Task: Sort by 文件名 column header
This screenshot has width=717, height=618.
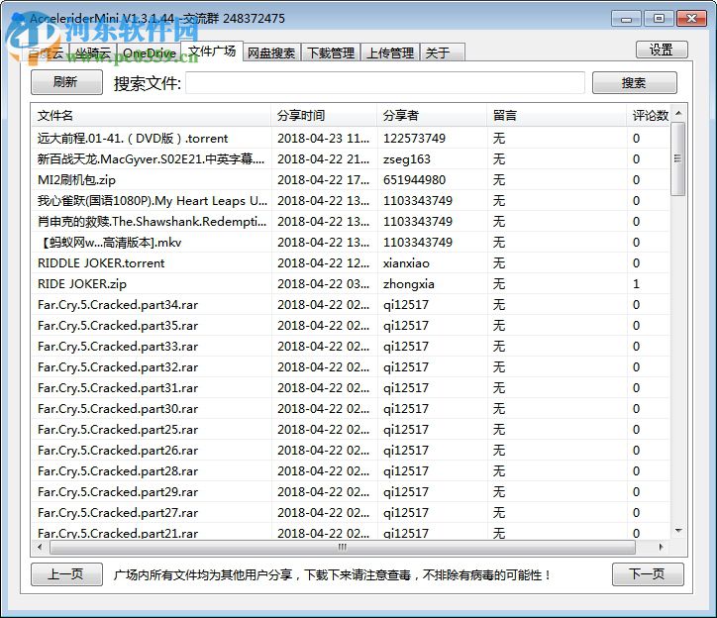Action: point(152,115)
